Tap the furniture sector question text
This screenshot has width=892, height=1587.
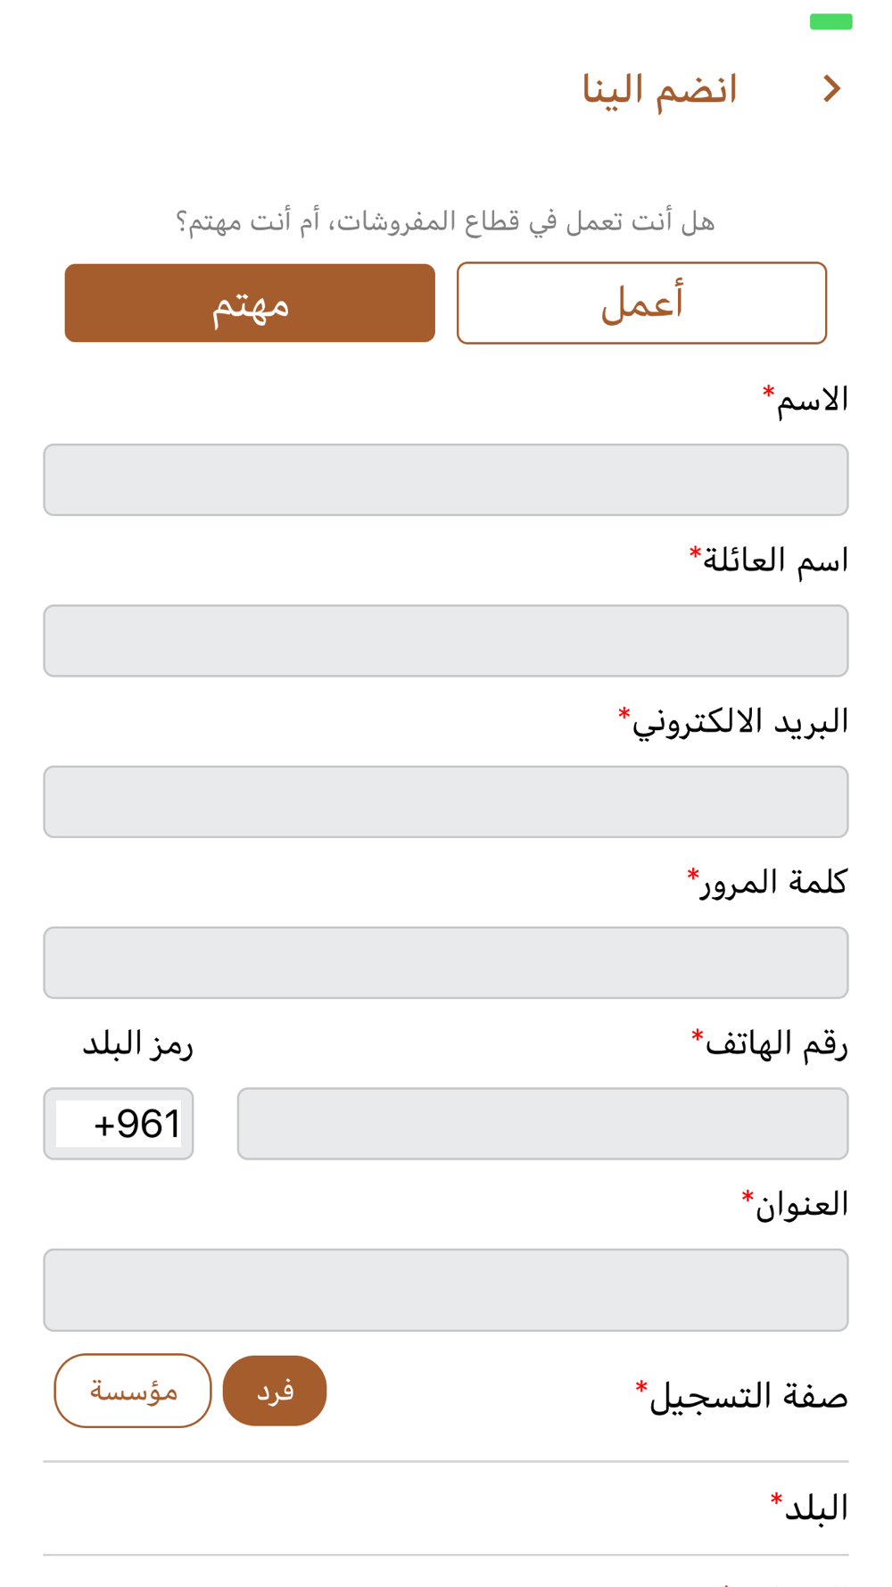pos(445,220)
